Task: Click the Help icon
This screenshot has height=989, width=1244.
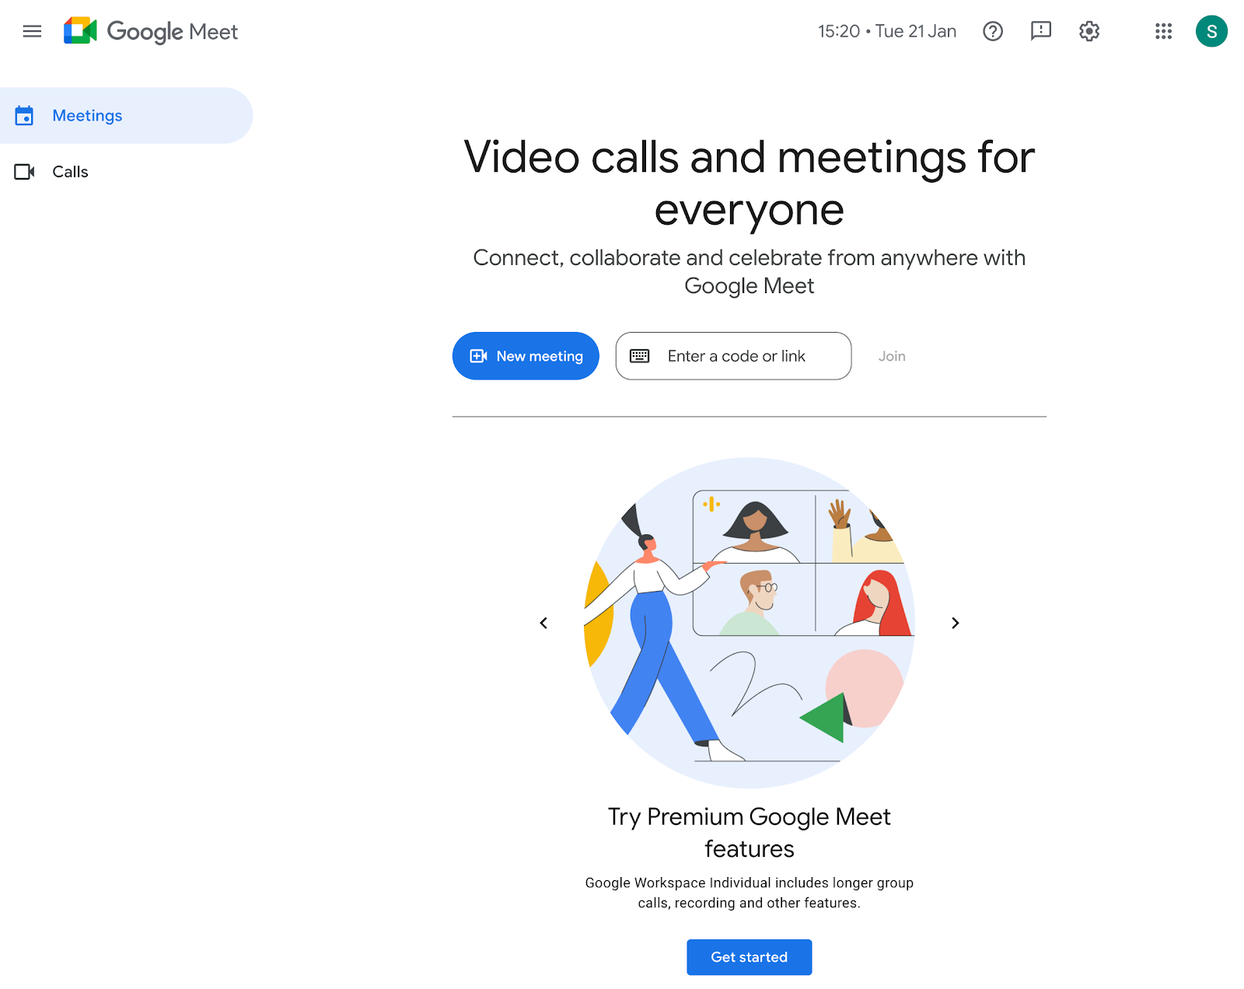Action: [x=993, y=31]
